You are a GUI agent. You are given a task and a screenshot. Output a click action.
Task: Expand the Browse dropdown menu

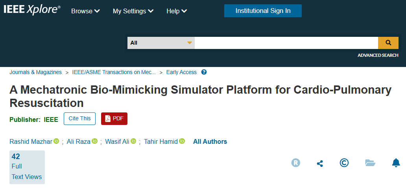[85, 11]
